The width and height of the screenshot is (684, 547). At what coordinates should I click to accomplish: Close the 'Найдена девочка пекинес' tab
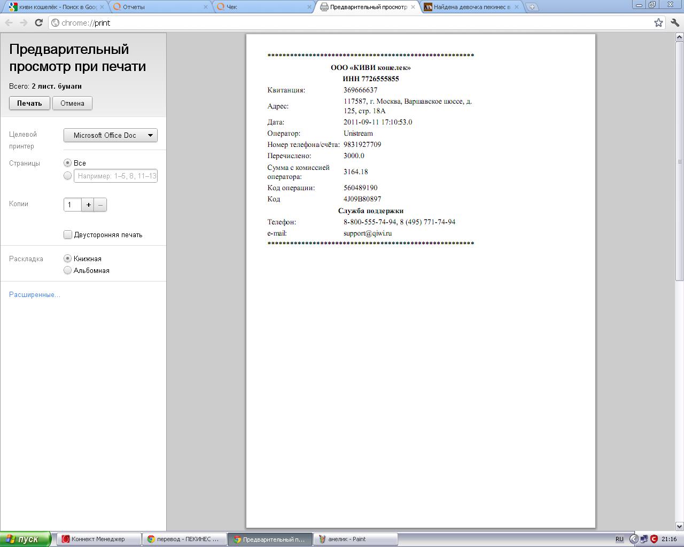click(516, 7)
